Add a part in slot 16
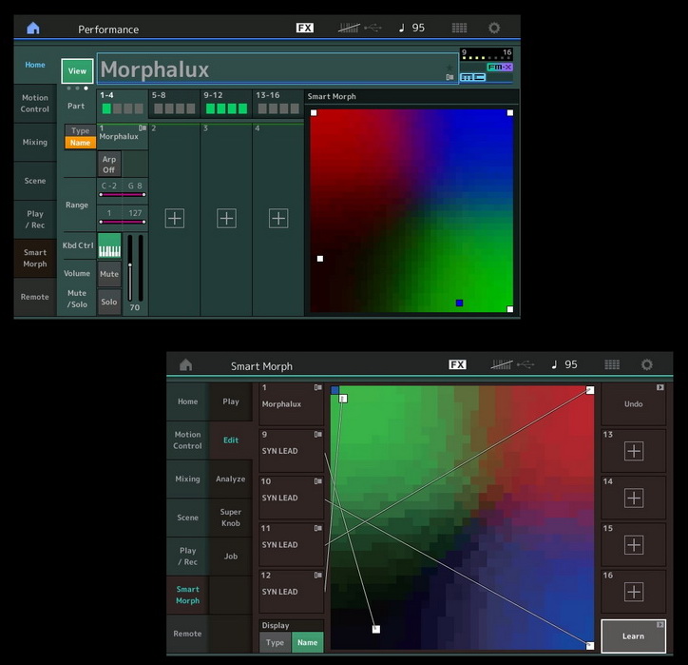Screen dimensions: 688x665 pos(634,592)
